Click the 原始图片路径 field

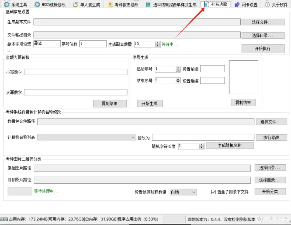click(142, 168)
